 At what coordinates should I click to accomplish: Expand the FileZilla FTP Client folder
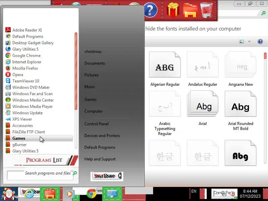pyautogui.click(x=25, y=132)
